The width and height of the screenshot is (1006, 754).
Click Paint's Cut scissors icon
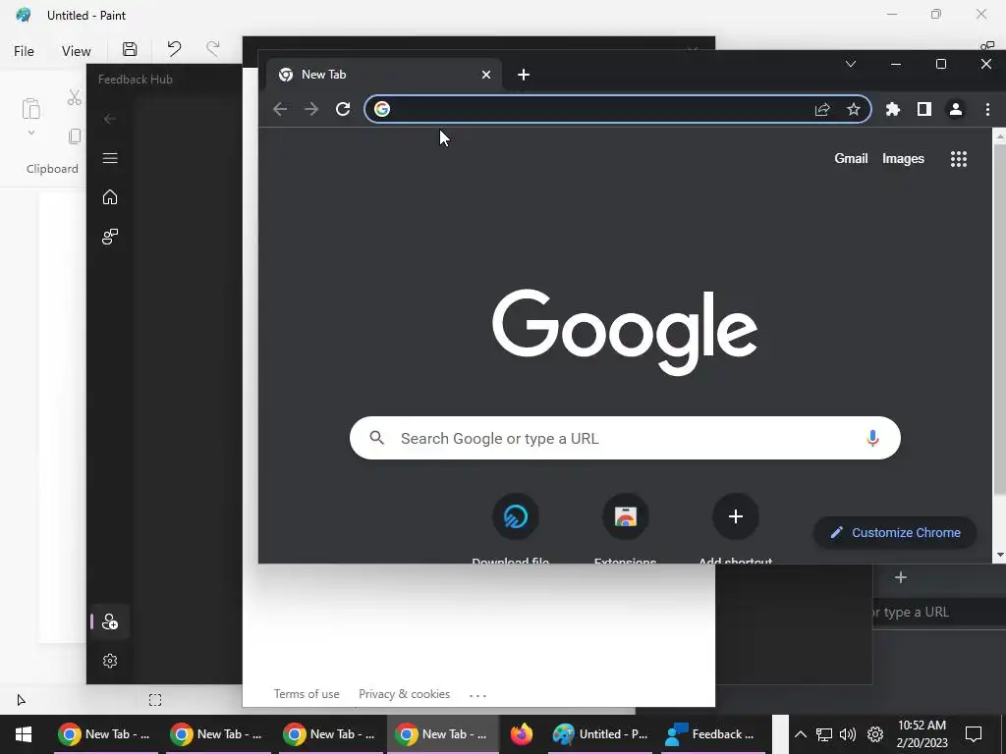click(x=75, y=97)
